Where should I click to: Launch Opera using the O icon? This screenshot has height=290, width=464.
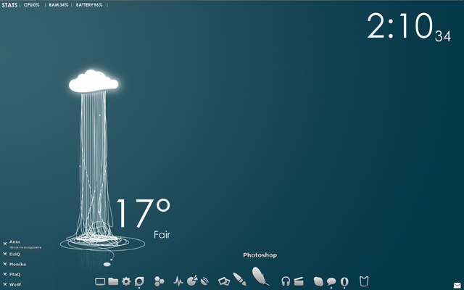(344, 281)
